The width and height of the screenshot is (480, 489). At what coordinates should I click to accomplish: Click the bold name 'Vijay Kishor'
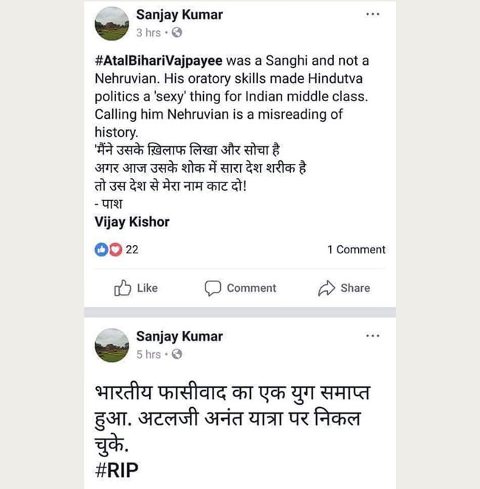tap(132, 222)
